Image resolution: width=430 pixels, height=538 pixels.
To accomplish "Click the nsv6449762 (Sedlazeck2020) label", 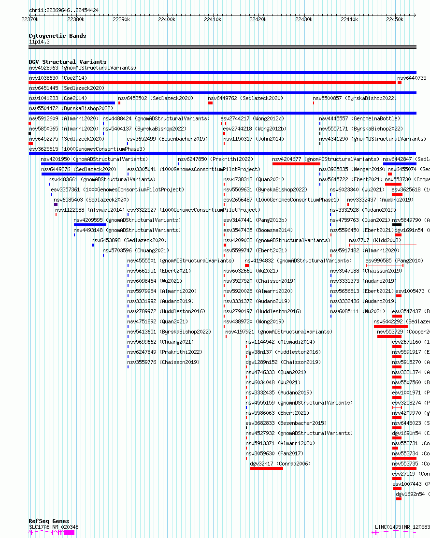I will (245, 98).
